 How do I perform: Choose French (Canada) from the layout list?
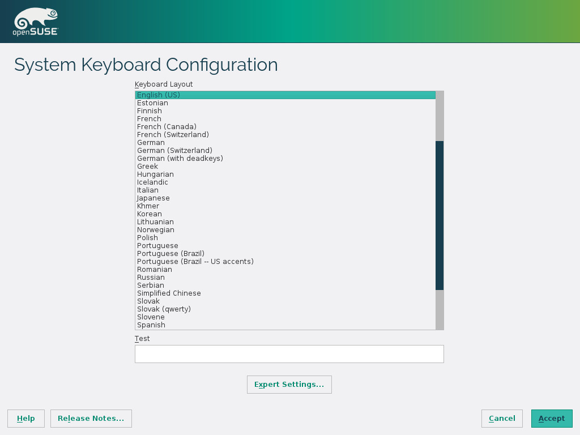(x=167, y=127)
